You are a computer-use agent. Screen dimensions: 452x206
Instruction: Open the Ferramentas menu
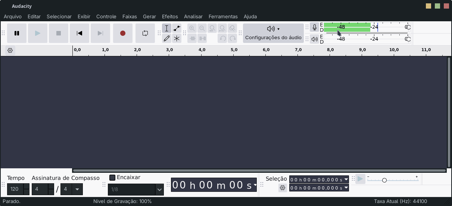coord(223,16)
